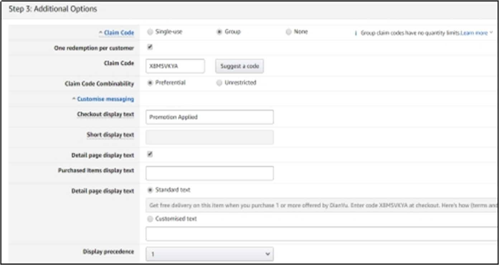Collapse the Customise messaging section
The height and width of the screenshot is (265, 499).
coord(105,99)
